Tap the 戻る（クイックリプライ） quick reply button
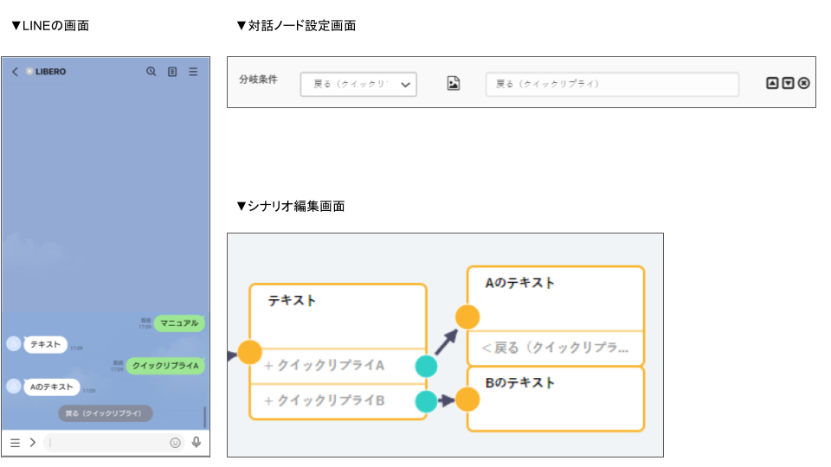Screen dimensions: 831x467 coord(105,413)
